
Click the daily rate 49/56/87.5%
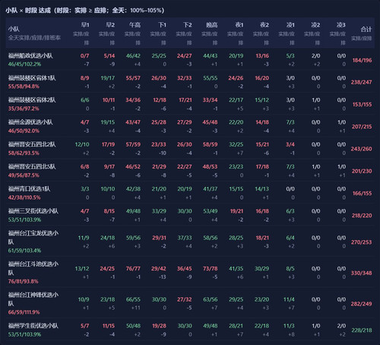pos(24,176)
